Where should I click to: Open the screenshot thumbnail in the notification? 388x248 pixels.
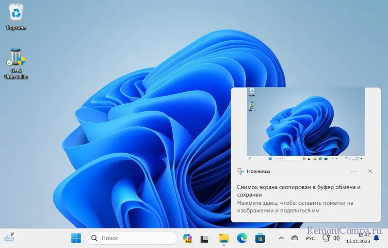pos(306,125)
